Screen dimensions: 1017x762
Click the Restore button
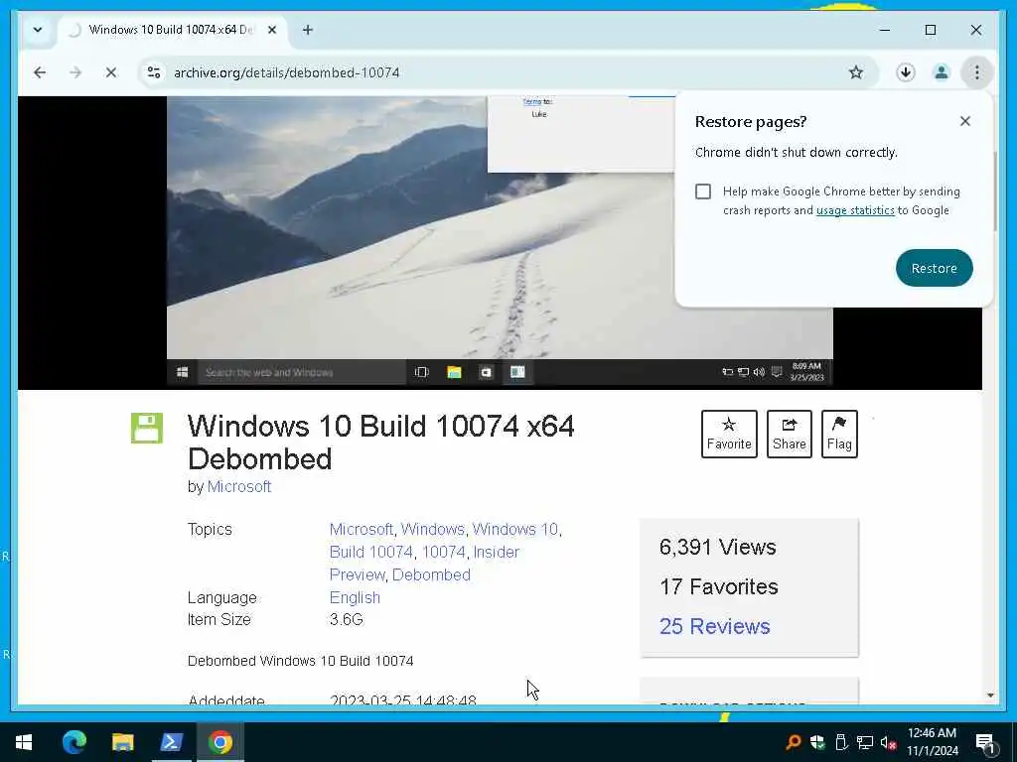pyautogui.click(x=934, y=268)
